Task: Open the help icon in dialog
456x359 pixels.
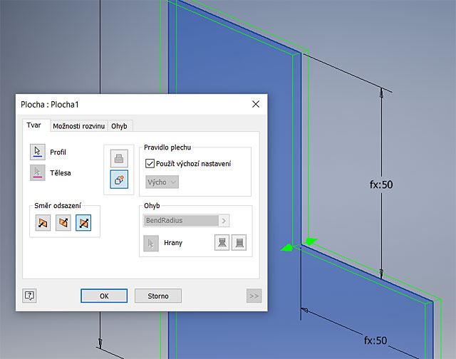Action: tap(29, 296)
